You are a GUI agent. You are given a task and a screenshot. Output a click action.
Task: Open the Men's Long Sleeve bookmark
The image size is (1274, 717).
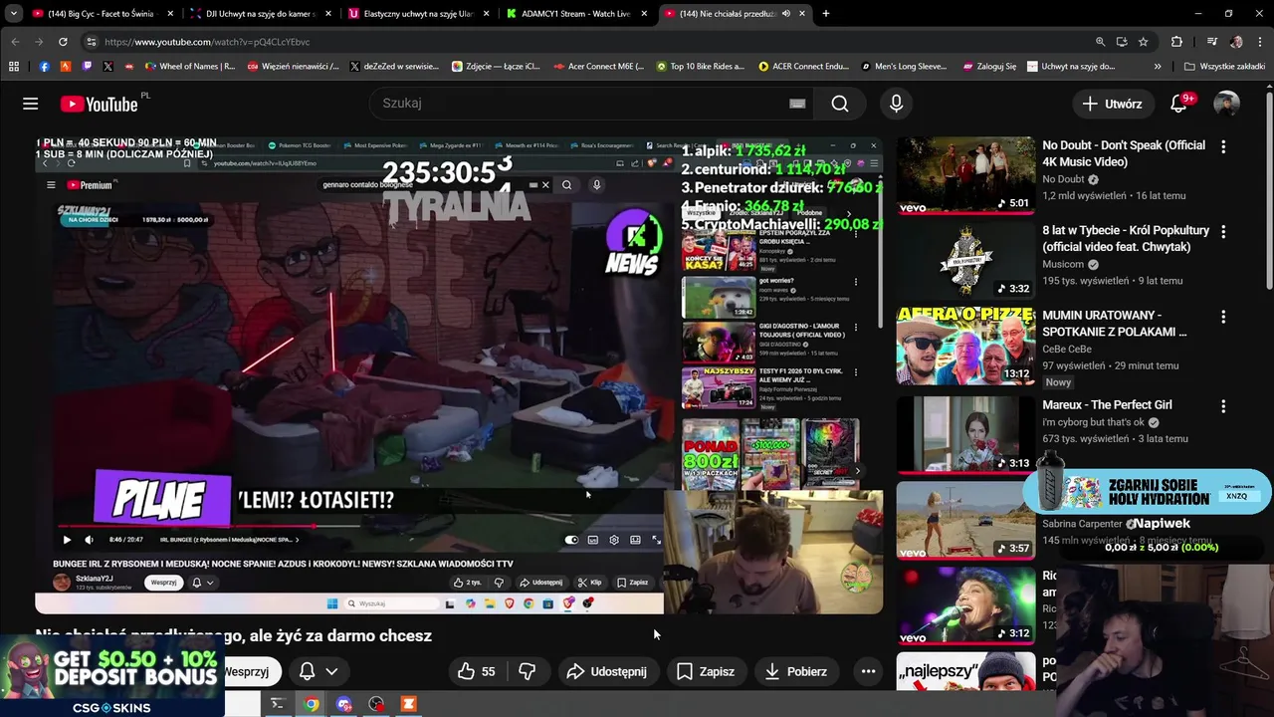click(x=903, y=67)
